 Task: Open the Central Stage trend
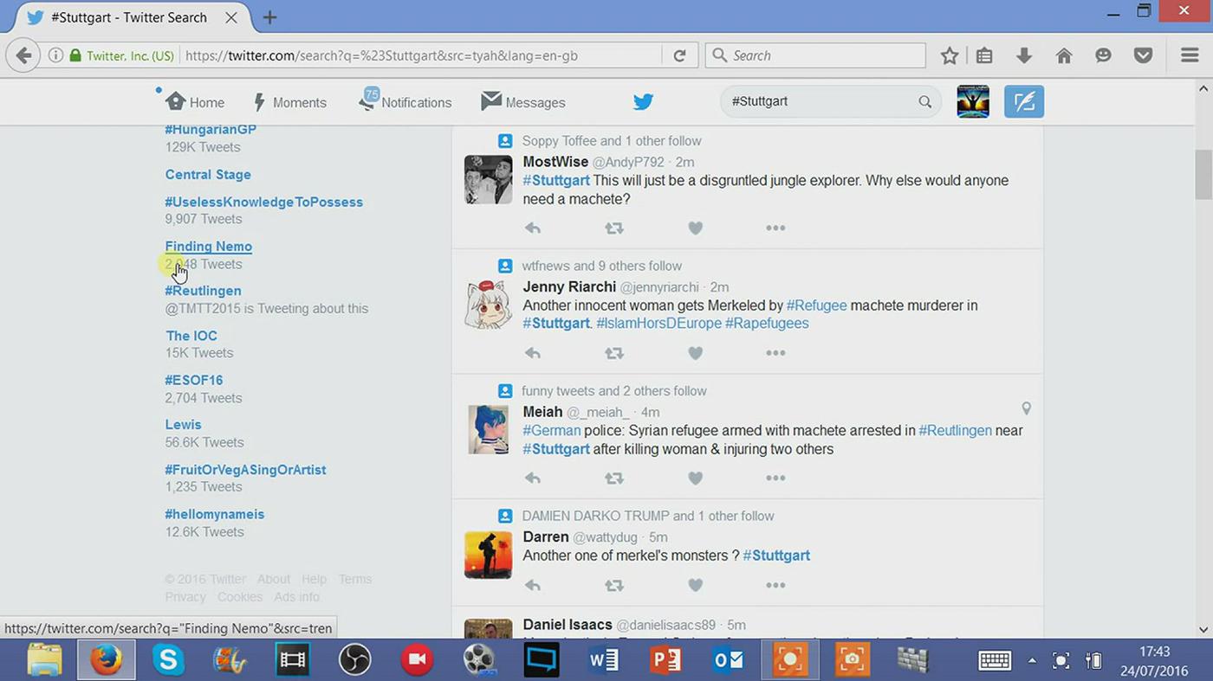click(208, 175)
